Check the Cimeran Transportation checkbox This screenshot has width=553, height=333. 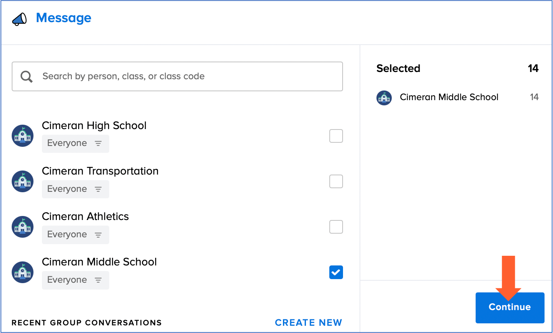click(x=336, y=181)
